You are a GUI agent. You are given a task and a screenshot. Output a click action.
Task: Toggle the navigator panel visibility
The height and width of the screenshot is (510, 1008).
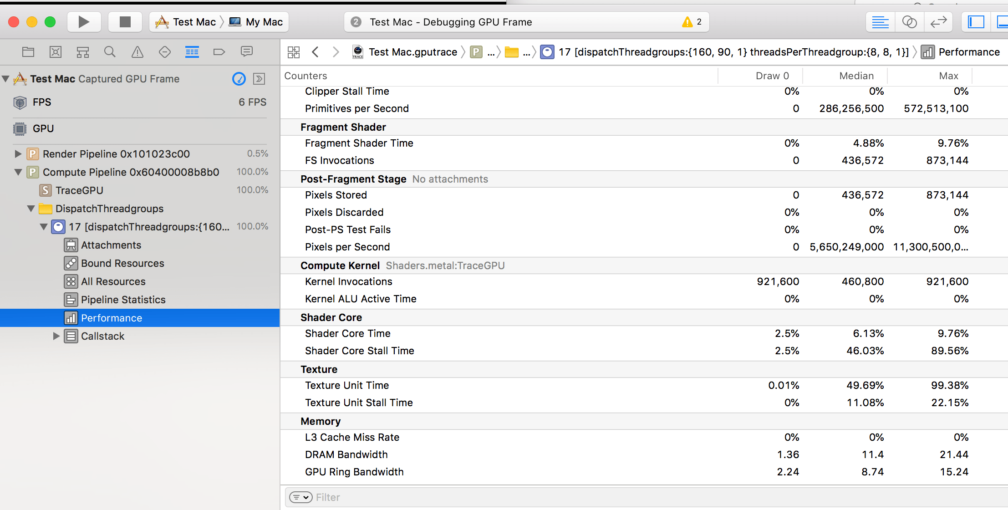pyautogui.click(x=976, y=22)
